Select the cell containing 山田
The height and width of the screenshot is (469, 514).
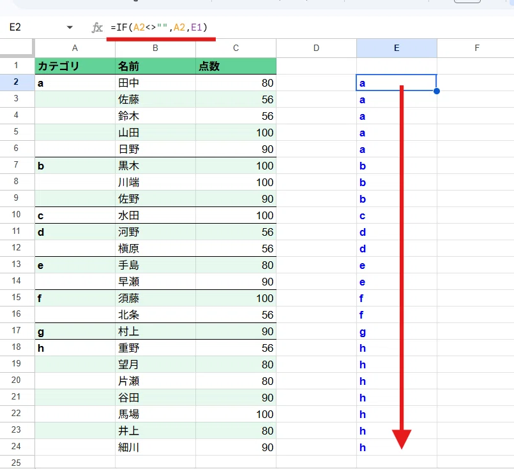pyautogui.click(x=155, y=133)
